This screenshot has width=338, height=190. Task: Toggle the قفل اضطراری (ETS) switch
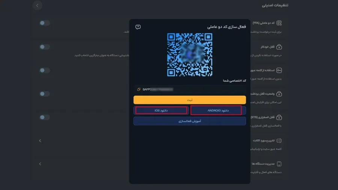point(44,117)
